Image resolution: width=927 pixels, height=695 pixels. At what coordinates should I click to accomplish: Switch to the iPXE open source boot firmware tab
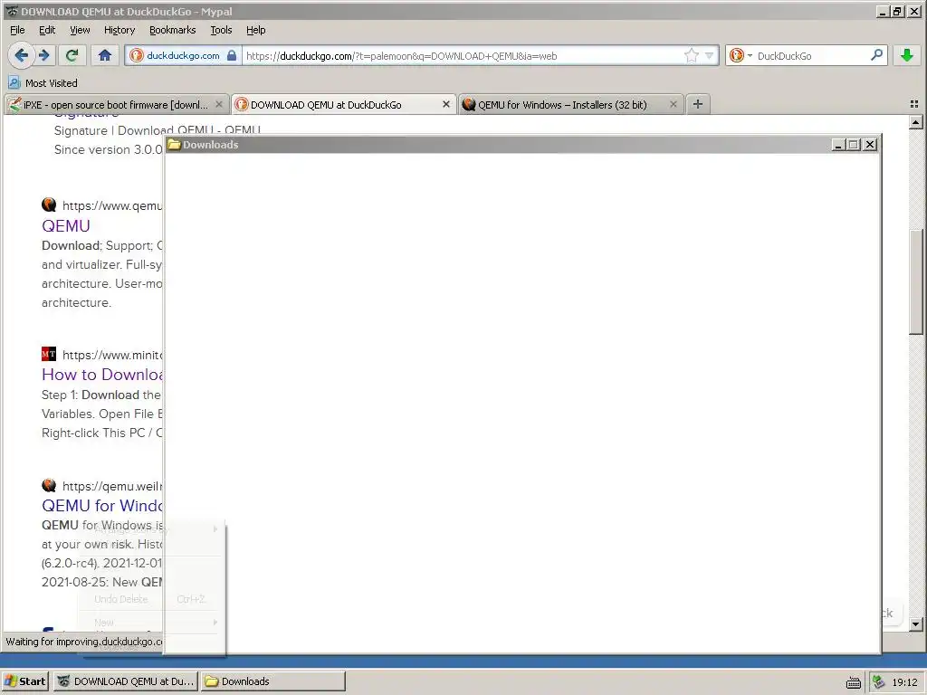pos(115,105)
